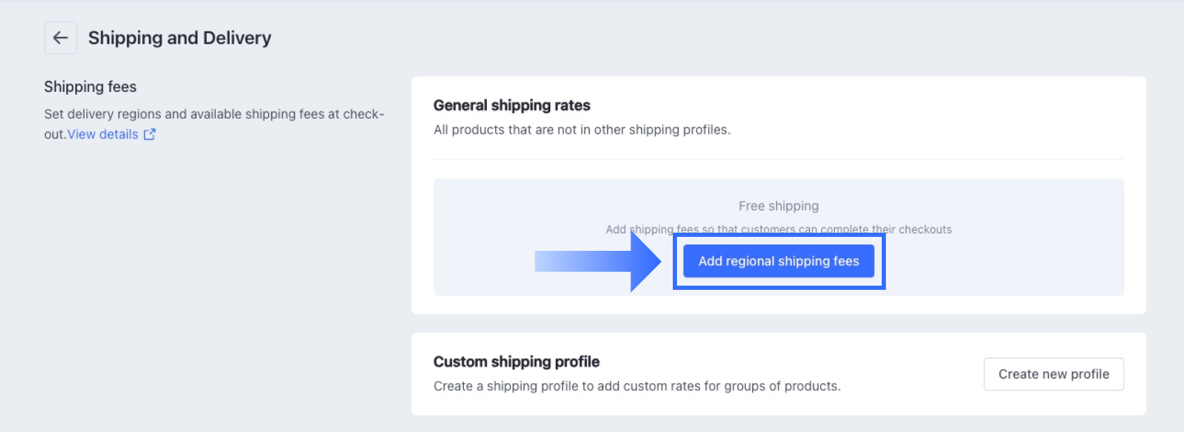This screenshot has height=432, width=1184.
Task: Click the Custom shipping profile heading
Action: [x=517, y=362]
